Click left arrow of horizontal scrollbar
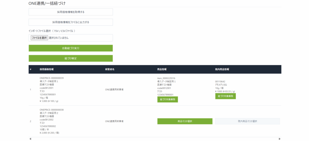 click(30, 139)
